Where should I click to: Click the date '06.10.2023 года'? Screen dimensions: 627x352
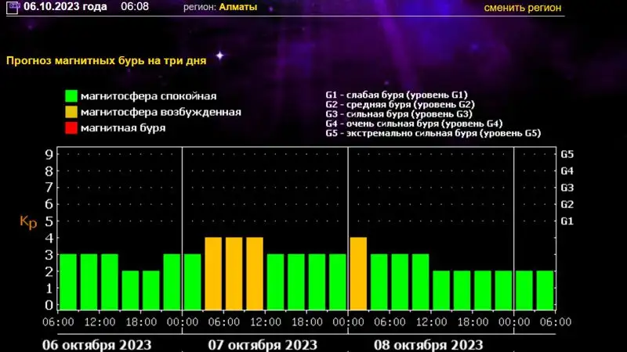[65, 7]
